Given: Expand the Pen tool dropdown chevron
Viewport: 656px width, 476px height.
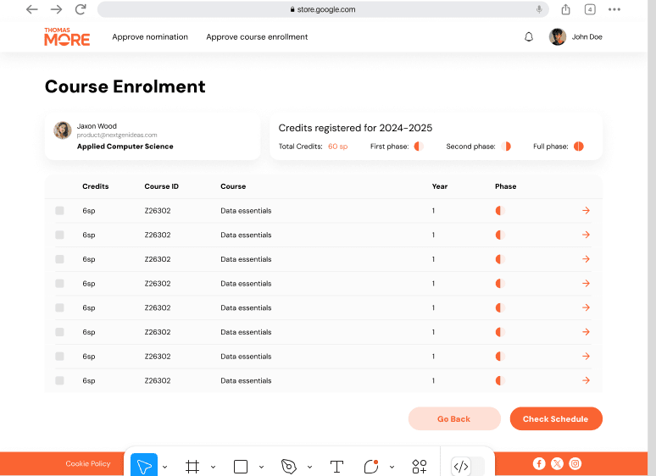Looking at the screenshot, I should pyautogui.click(x=309, y=467).
